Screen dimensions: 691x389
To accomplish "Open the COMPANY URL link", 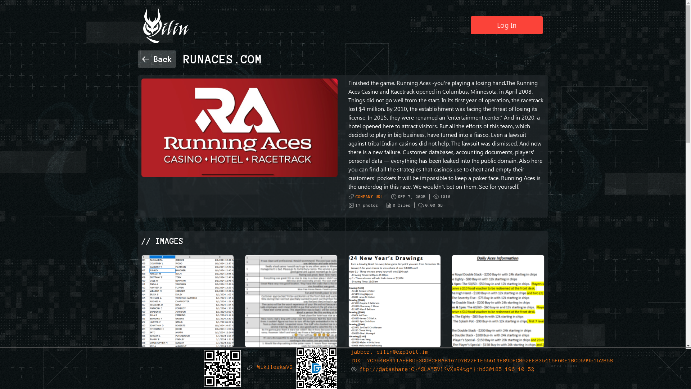I will 369,197.
